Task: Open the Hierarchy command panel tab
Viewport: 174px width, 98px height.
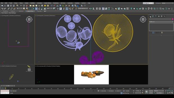Action: 156,16
